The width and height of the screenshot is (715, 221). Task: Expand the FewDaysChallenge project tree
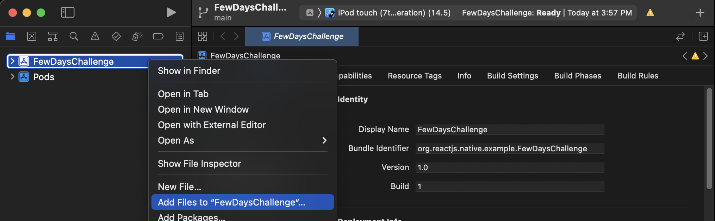(x=13, y=61)
